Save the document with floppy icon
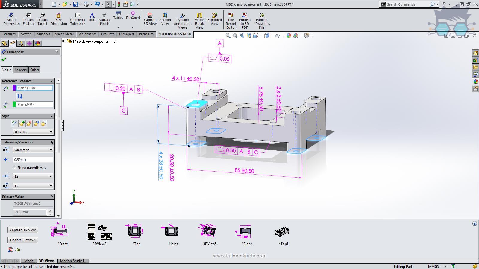This screenshot has height=269, width=479. point(76,4)
